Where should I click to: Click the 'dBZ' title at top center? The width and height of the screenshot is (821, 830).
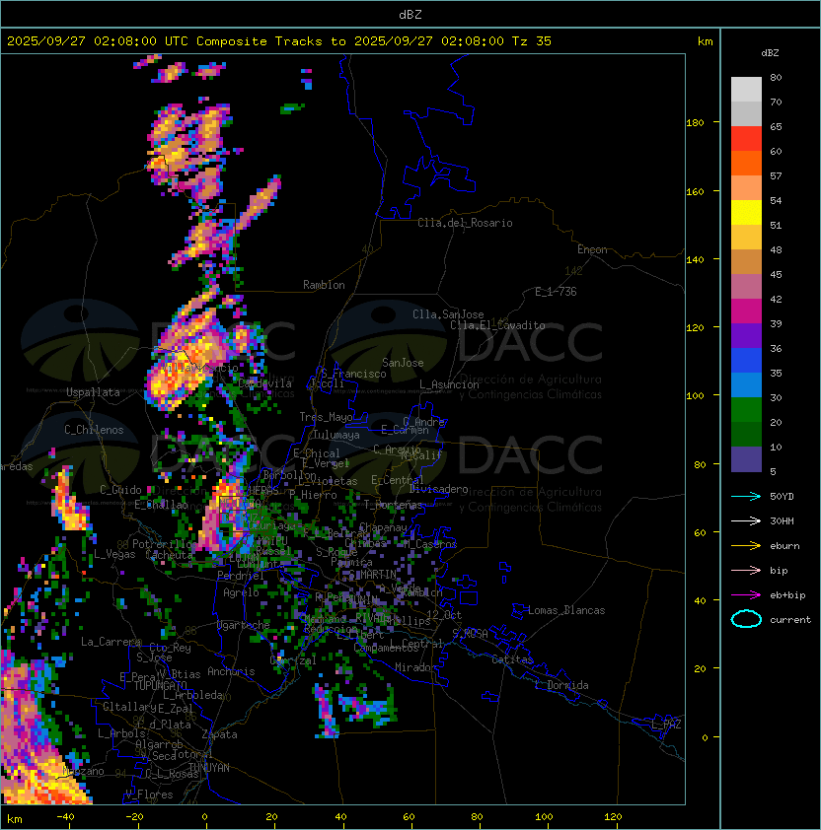(410, 15)
